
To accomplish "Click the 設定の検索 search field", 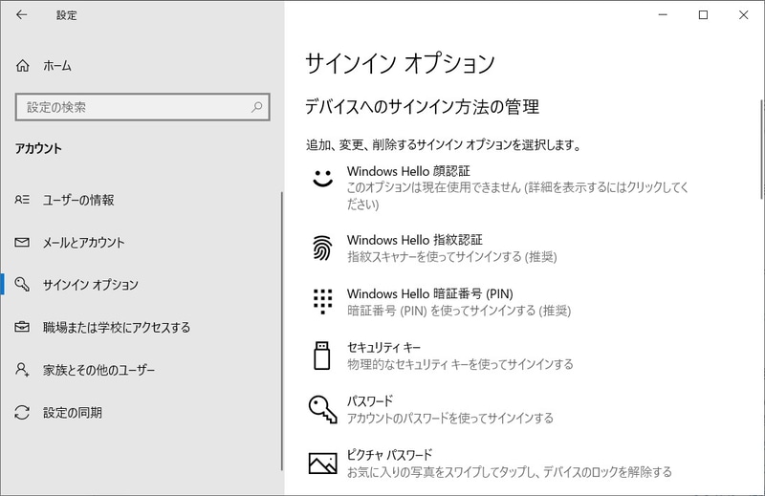I will [x=142, y=107].
